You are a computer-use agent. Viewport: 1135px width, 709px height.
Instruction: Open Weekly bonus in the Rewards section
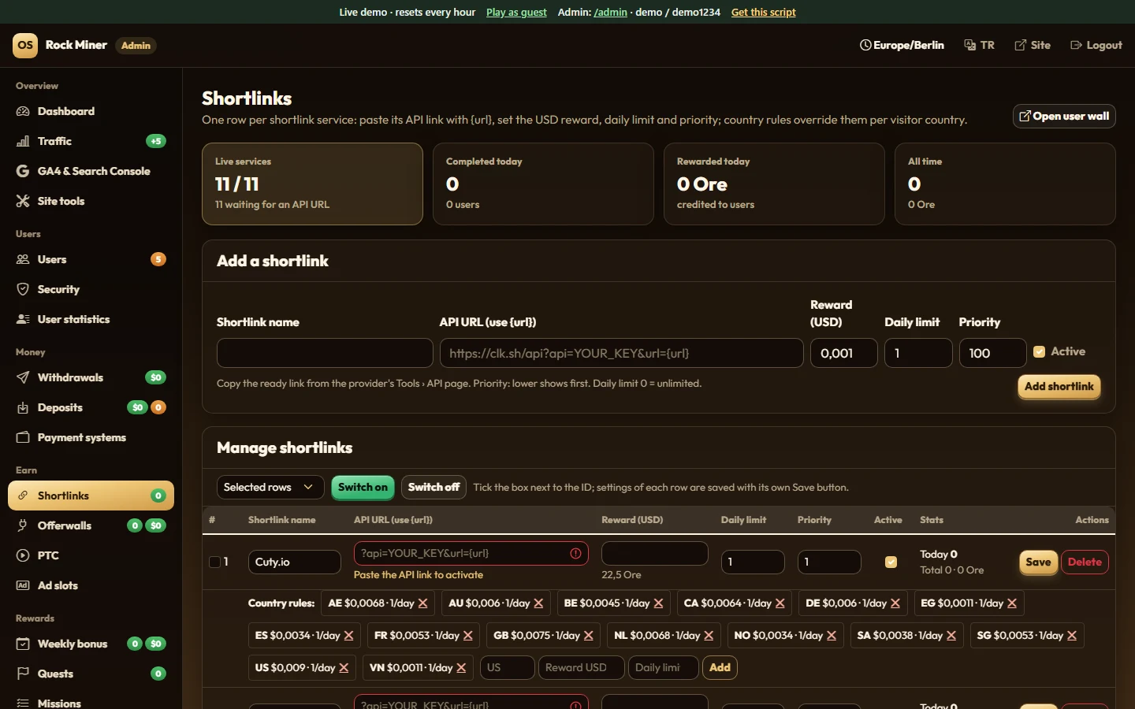pos(91,644)
